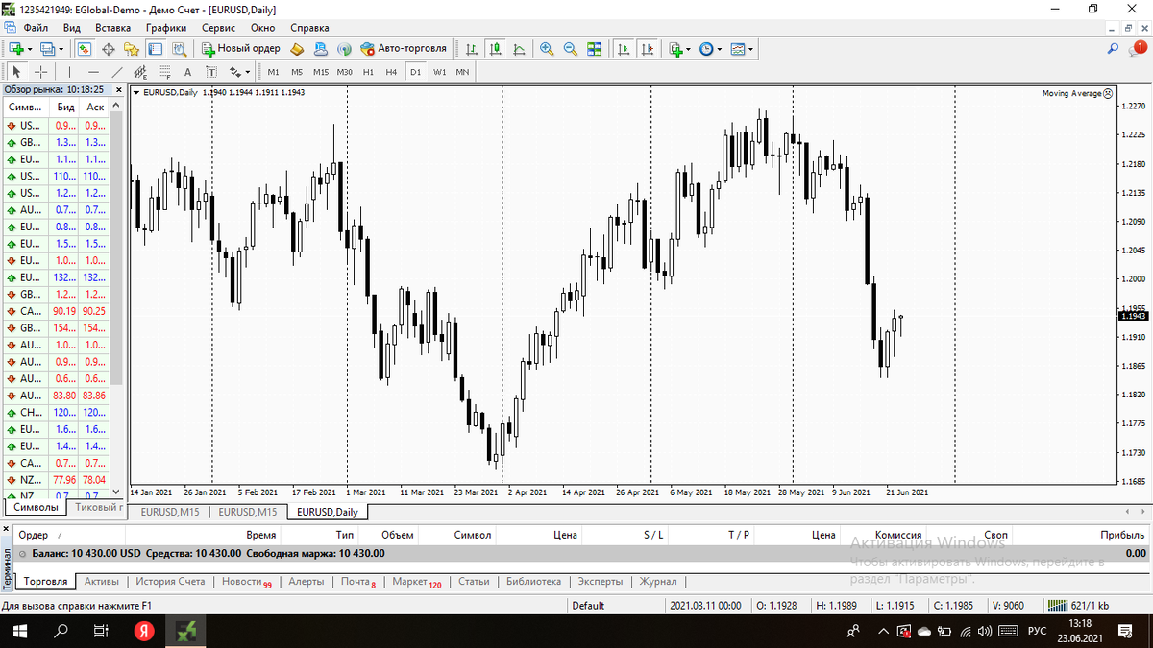
Task: Sort orders by Прибыль column
Action: coord(1122,535)
